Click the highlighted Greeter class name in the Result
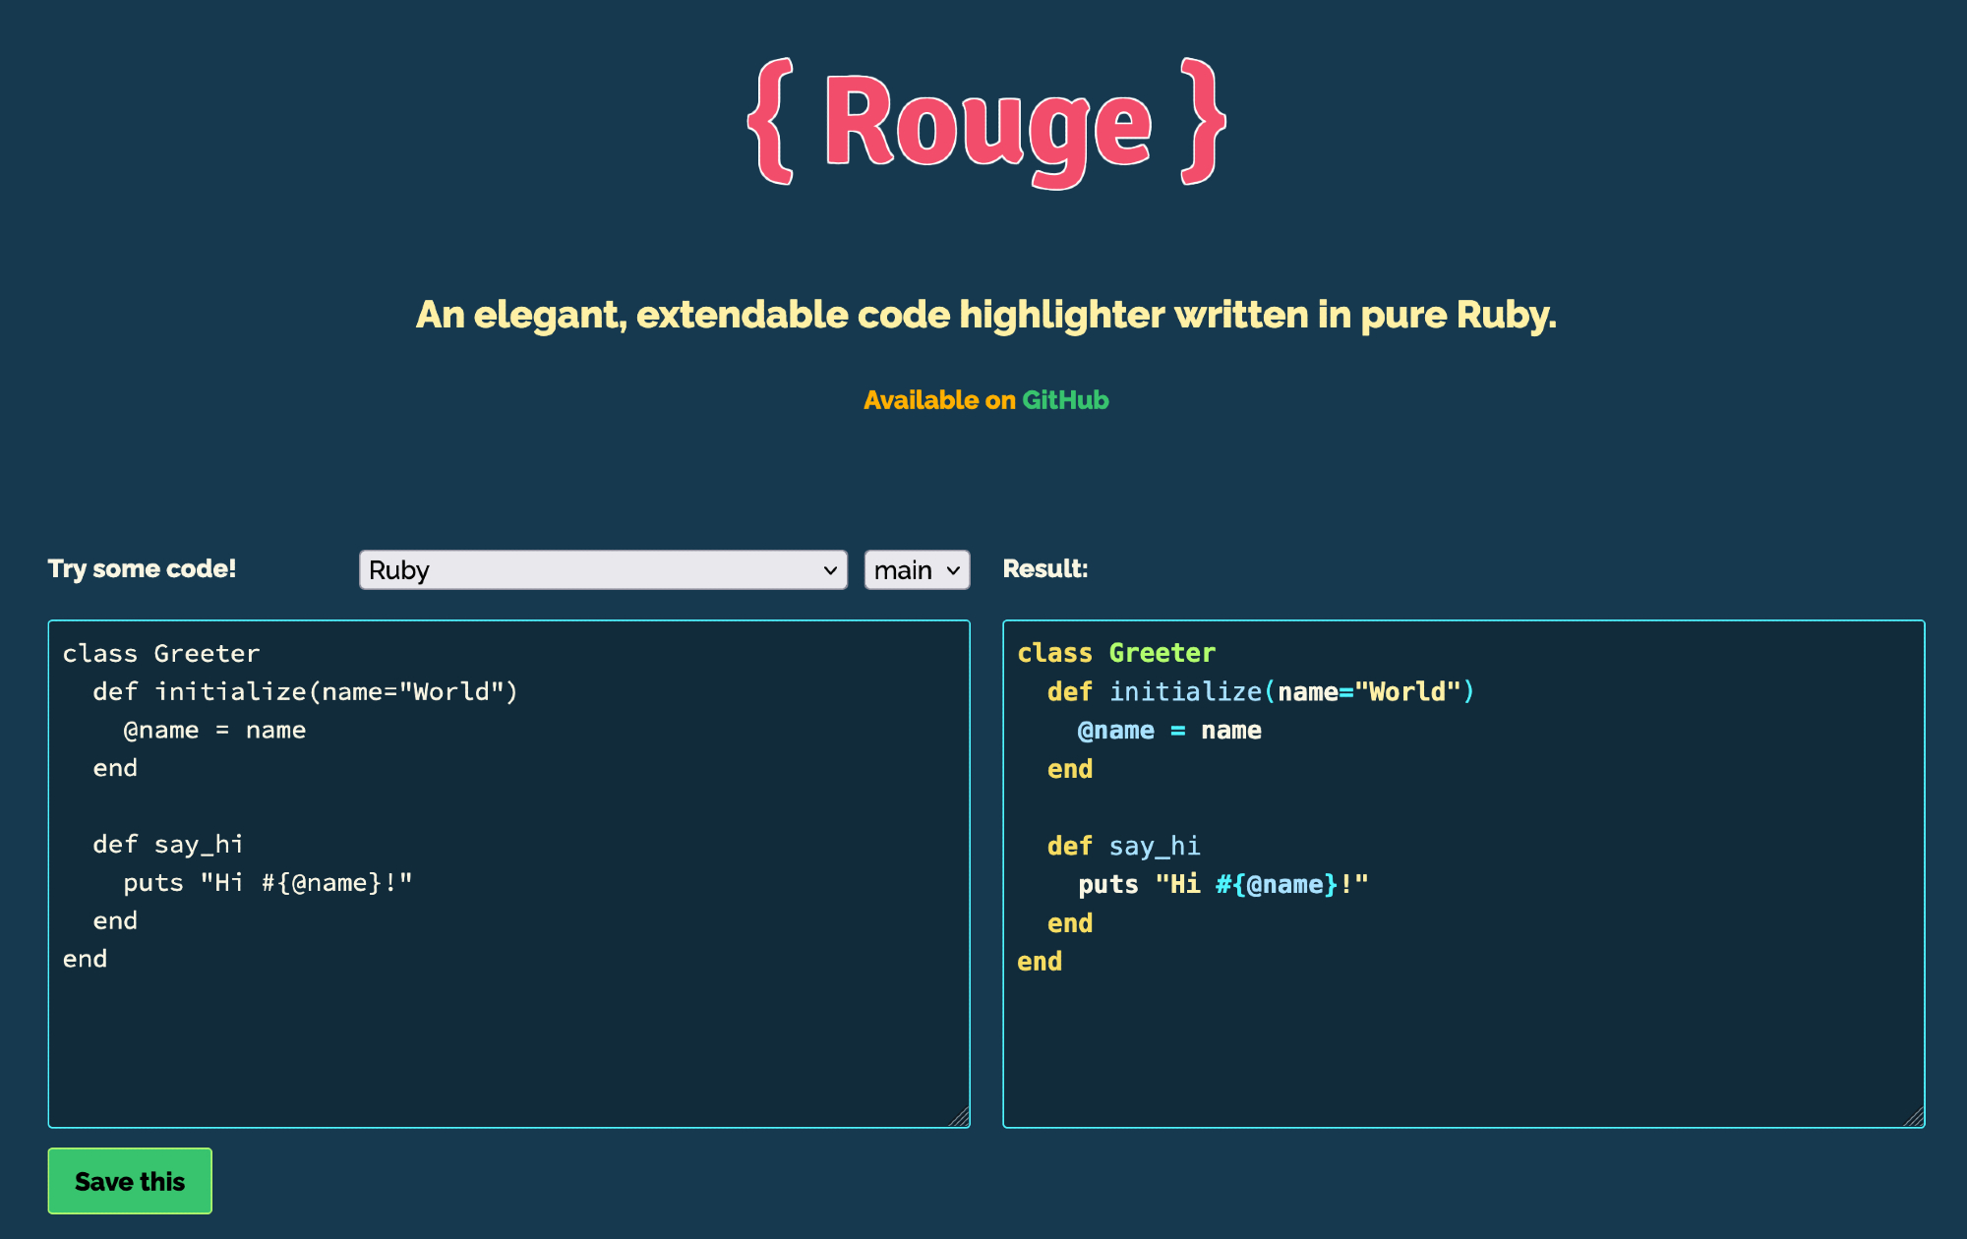The width and height of the screenshot is (1967, 1239). coord(1162,653)
